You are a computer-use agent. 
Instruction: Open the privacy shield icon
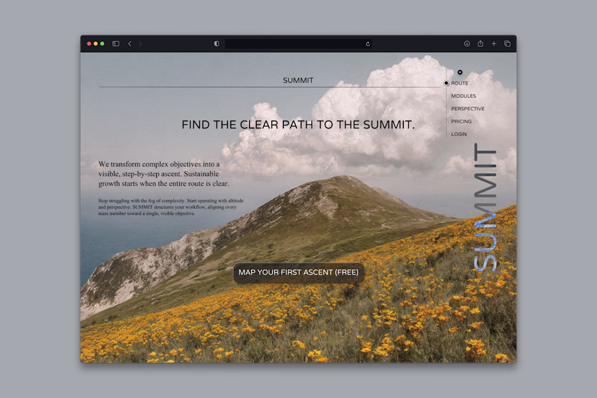click(x=217, y=44)
